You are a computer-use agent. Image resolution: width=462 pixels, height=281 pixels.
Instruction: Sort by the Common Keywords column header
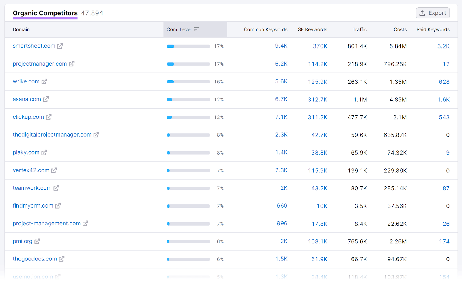(x=265, y=29)
